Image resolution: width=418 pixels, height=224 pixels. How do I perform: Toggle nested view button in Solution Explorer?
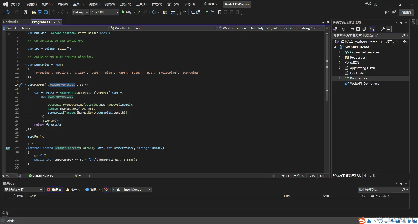[x=372, y=29]
